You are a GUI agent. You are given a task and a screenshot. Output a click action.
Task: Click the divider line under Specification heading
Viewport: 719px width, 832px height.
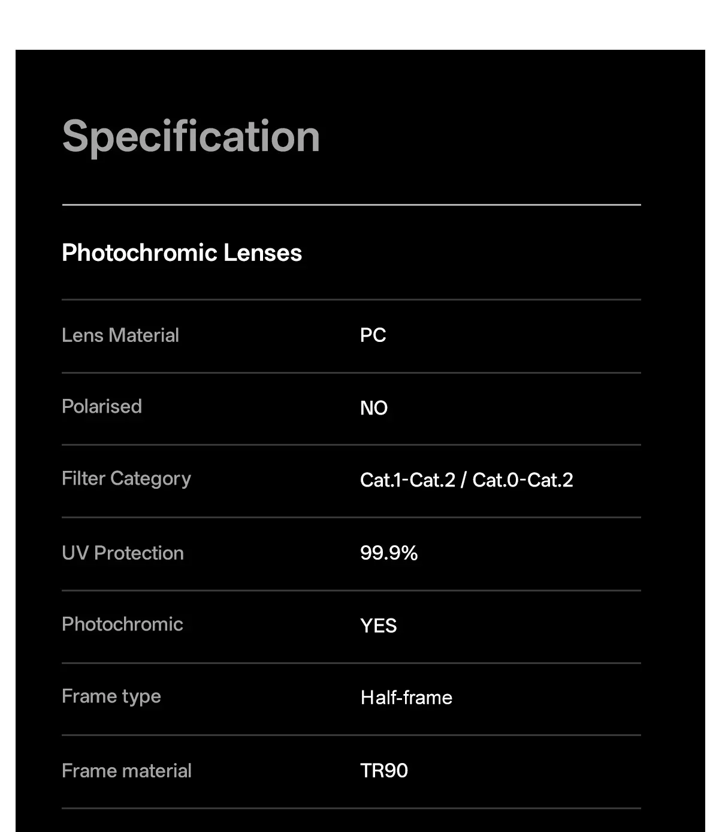pos(352,205)
